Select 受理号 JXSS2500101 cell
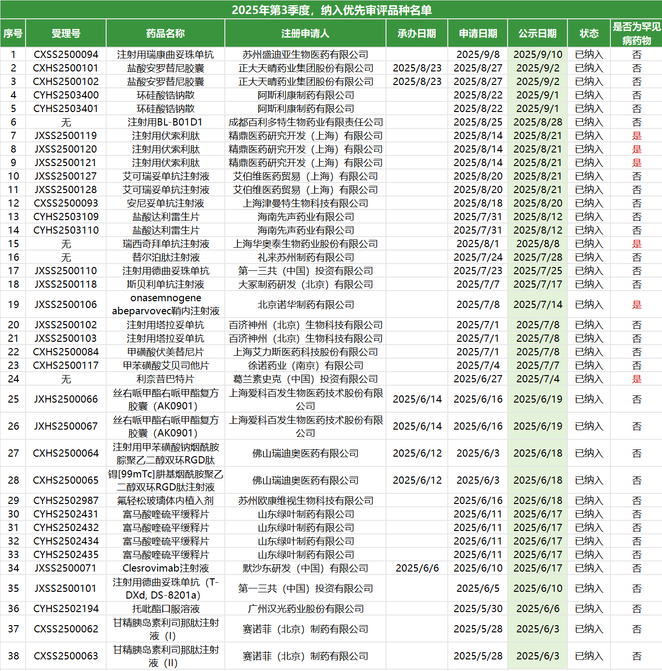Image resolution: width=662 pixels, height=671 pixels. [x=66, y=588]
